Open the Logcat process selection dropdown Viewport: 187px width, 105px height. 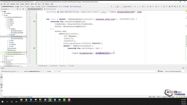(x=34, y=71)
